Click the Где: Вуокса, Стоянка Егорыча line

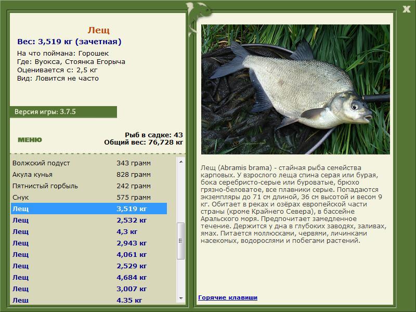[x=71, y=62]
